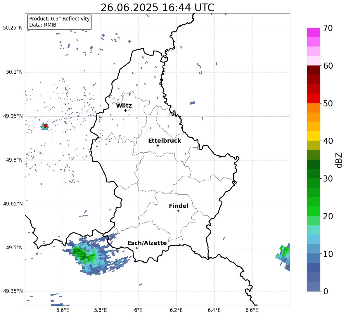Click the '10' colorbar tick label
The height and width of the screenshot is (316, 346).
[328, 254]
